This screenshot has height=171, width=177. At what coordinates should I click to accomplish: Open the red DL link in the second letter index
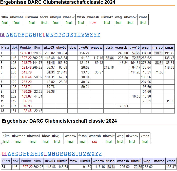coord(4,154)
